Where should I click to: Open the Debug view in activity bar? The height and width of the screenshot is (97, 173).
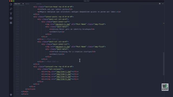tap(11, 18)
